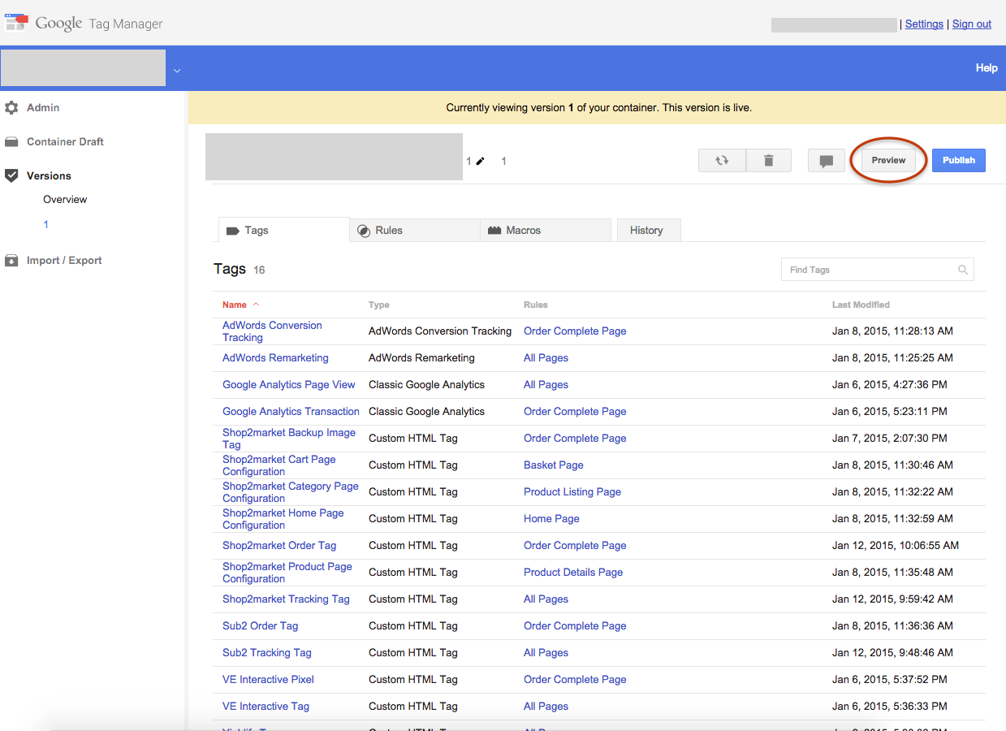The width and height of the screenshot is (1006, 731).
Task: Click the Type column header
Action: pyautogui.click(x=379, y=305)
